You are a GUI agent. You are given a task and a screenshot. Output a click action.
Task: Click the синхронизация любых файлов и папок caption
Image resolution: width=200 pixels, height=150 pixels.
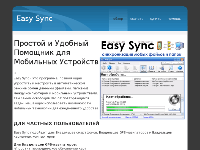142,54
